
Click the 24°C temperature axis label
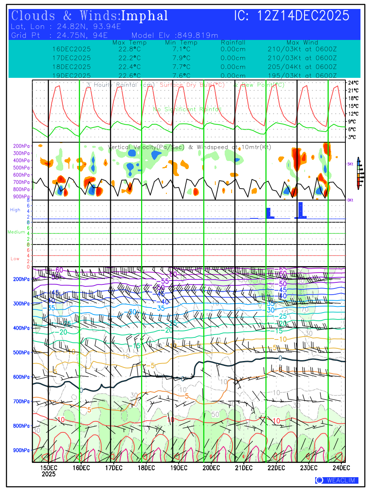point(353,83)
